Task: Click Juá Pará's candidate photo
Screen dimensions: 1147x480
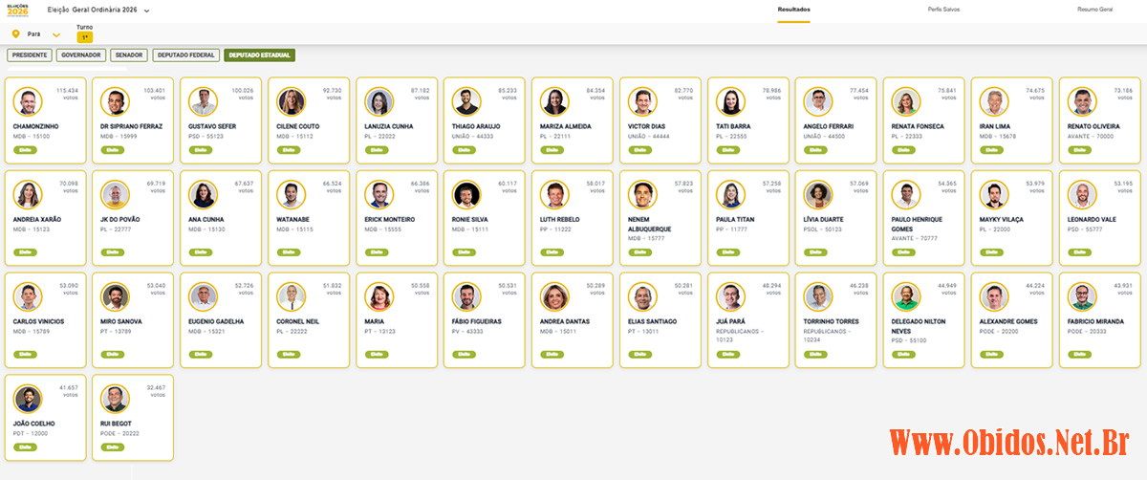Action: (730, 296)
